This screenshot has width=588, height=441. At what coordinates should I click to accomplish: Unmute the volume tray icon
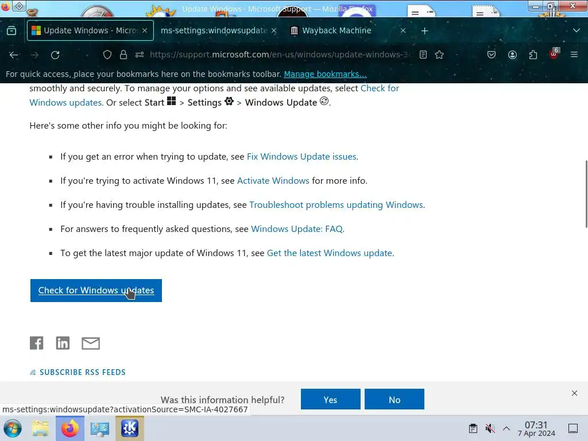(490, 428)
